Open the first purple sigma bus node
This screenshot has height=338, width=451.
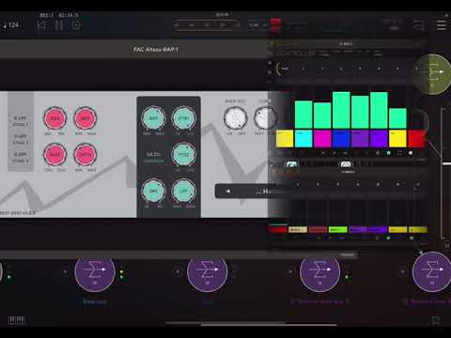tap(95, 272)
